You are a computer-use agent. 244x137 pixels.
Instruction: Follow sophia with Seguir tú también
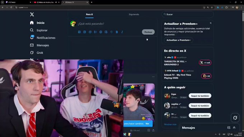coord(200,106)
